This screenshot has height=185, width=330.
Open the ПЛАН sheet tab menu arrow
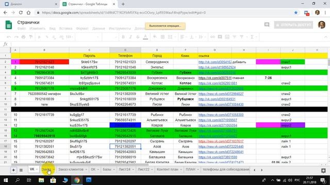[198, 170]
